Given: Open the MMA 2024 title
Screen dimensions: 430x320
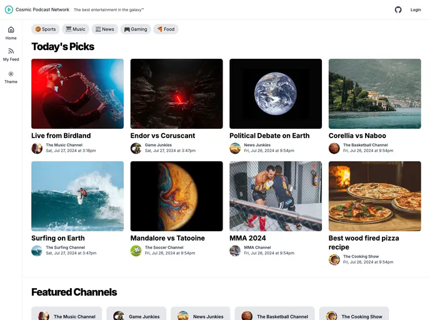Looking at the screenshot, I should pos(247,238).
